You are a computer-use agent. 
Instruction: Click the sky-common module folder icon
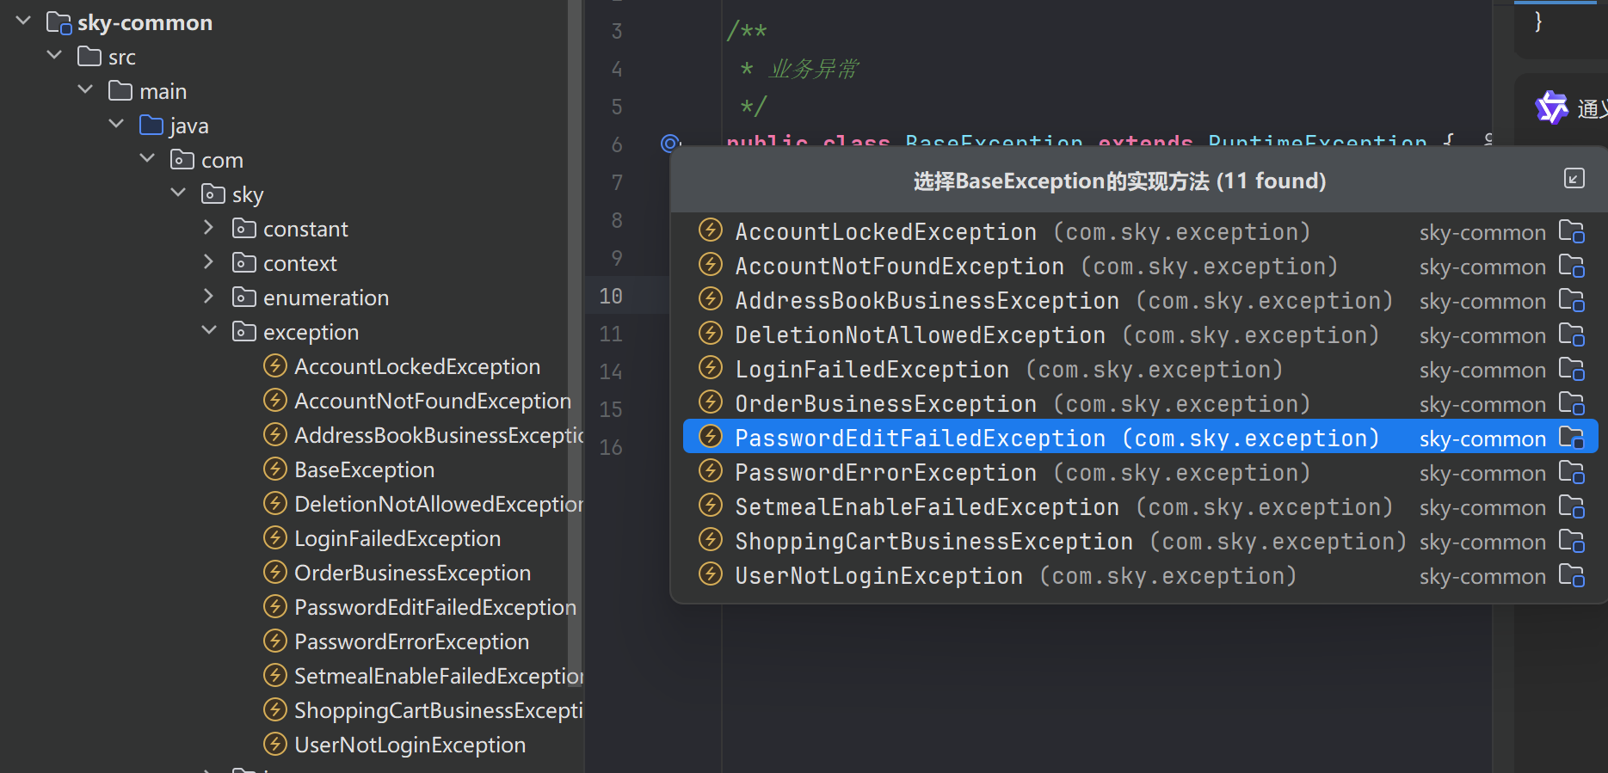click(x=59, y=23)
